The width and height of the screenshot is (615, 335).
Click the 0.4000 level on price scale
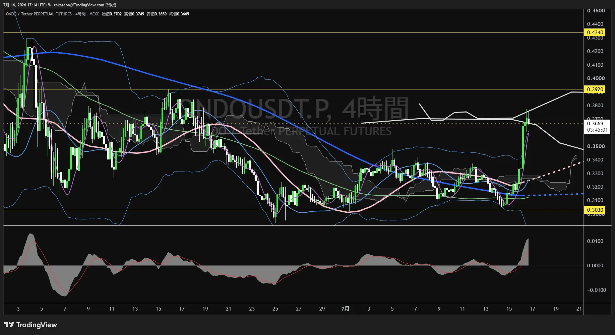click(596, 78)
